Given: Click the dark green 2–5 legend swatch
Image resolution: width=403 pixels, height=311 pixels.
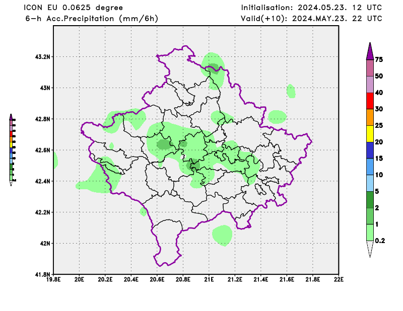Looking at the screenshot, I should coord(370,200).
